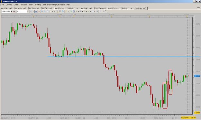Toggle the Ask price mode button
The height and width of the screenshot is (120, 201).
(x=39, y=11)
